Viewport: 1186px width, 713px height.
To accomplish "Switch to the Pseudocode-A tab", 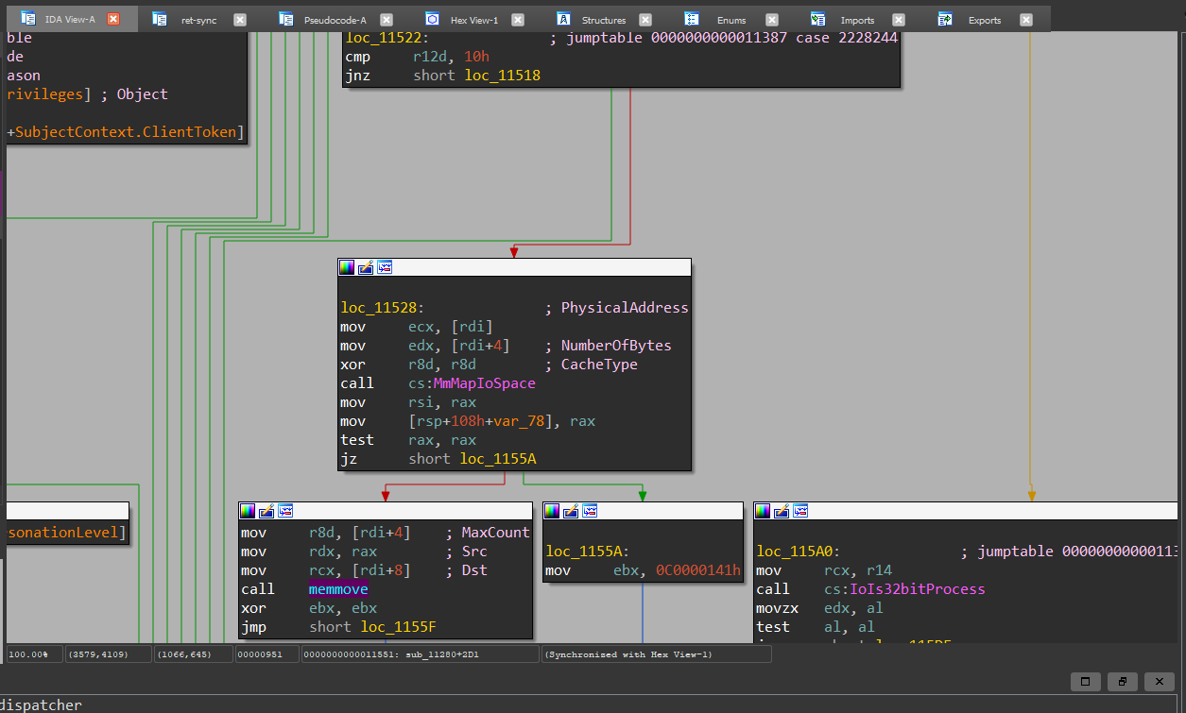I will [335, 20].
